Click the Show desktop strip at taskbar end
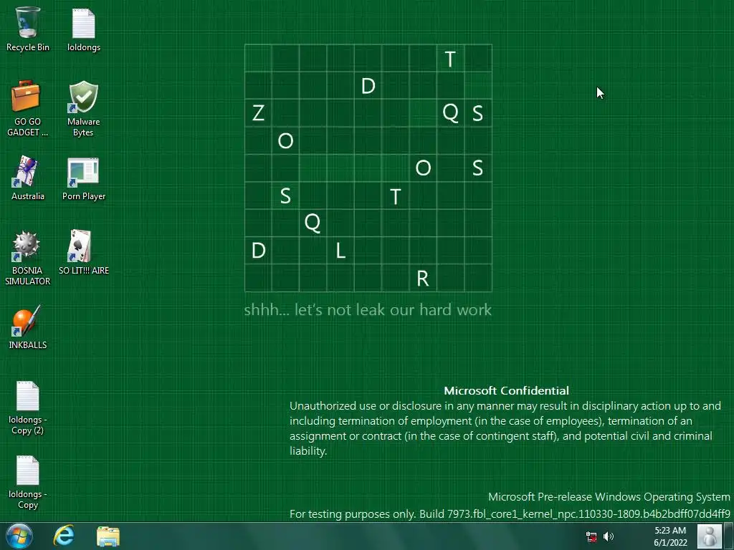This screenshot has width=734, height=550. tap(728, 536)
